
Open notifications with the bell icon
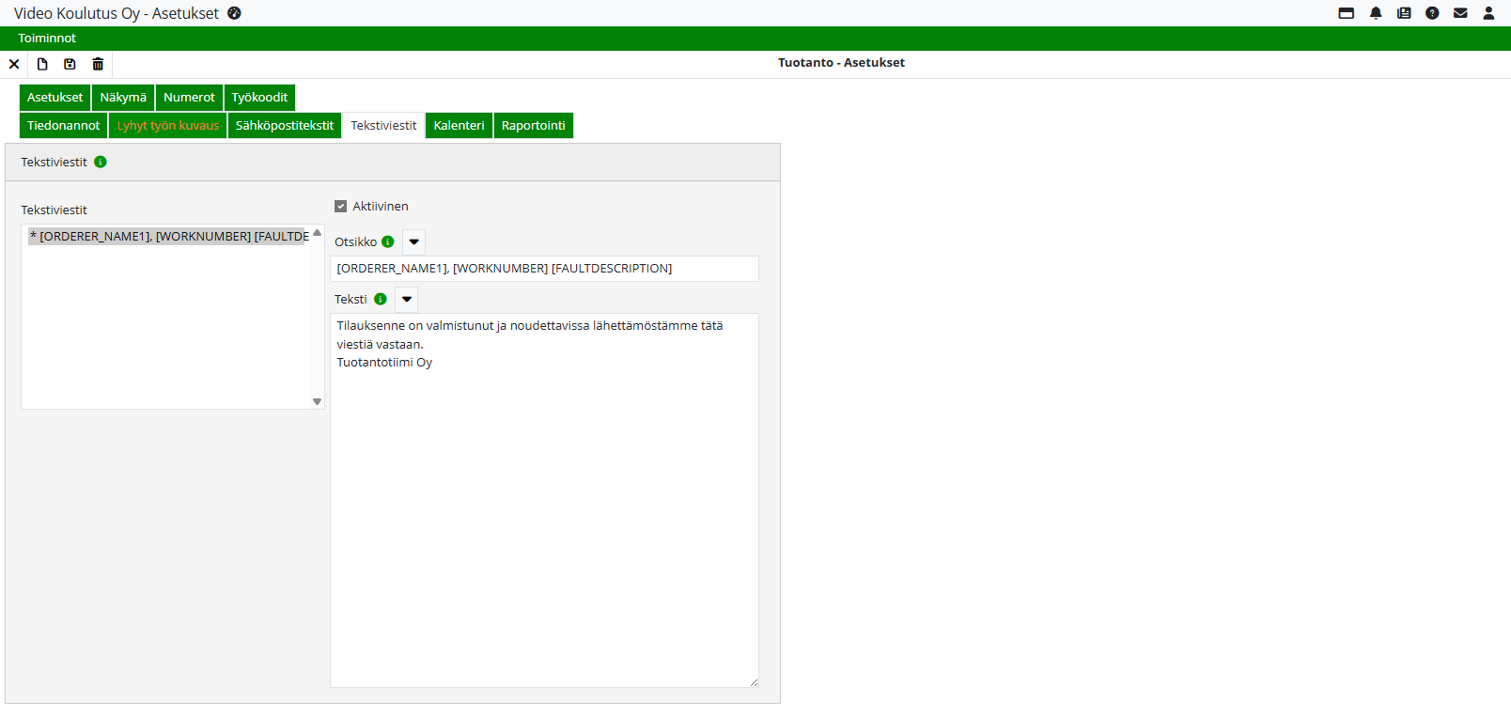click(1376, 13)
